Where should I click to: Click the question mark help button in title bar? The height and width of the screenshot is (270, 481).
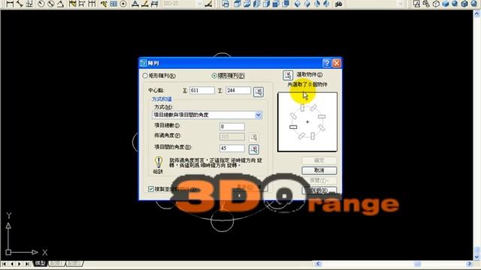327,63
